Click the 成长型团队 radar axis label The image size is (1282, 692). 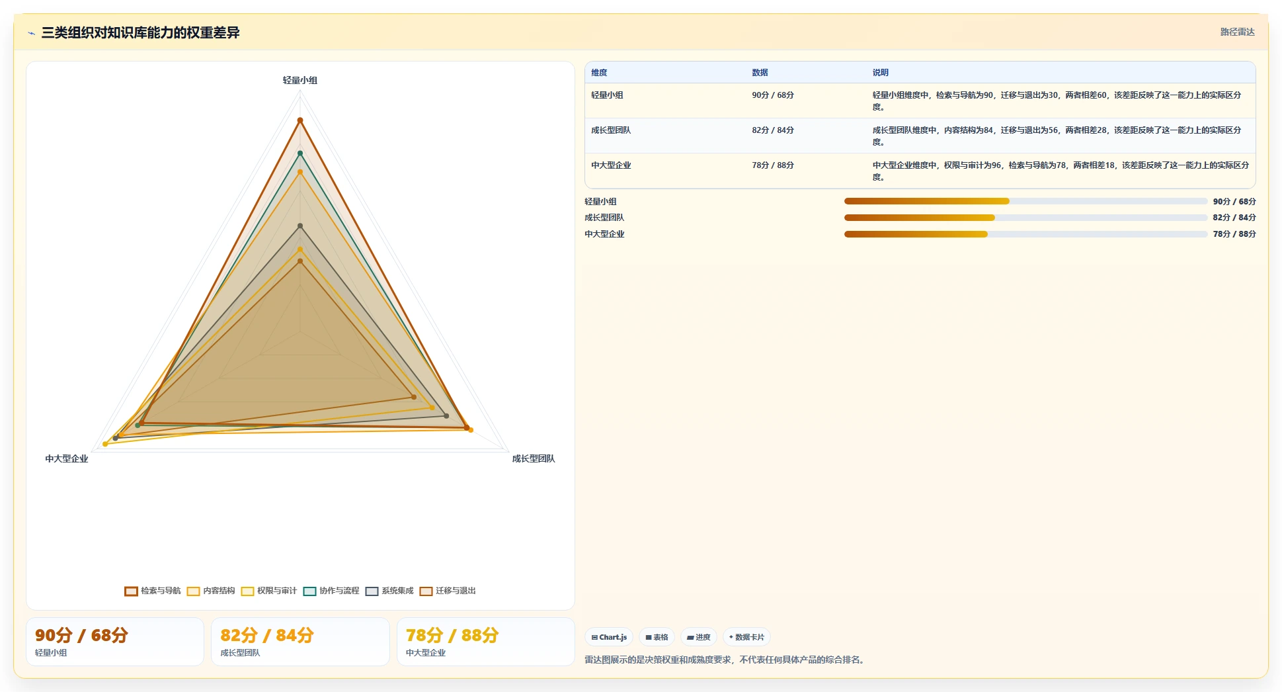(534, 458)
